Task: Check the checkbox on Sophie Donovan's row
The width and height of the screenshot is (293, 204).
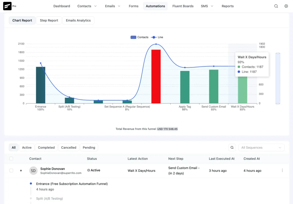Action: pos(11,170)
